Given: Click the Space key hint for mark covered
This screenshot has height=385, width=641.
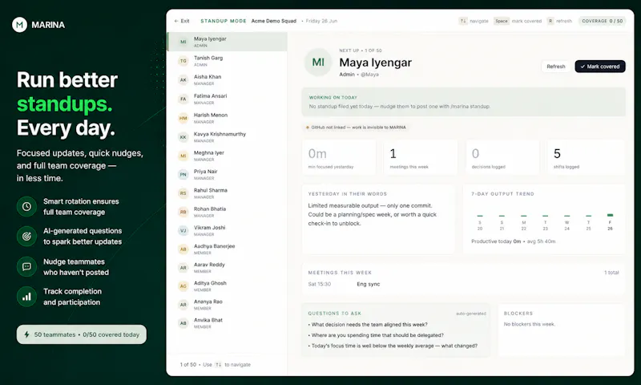Looking at the screenshot, I should click(x=502, y=21).
